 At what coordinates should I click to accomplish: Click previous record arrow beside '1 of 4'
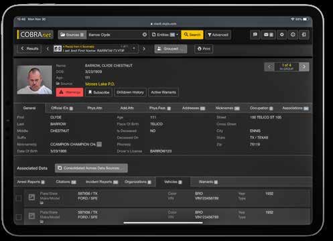click(269, 67)
